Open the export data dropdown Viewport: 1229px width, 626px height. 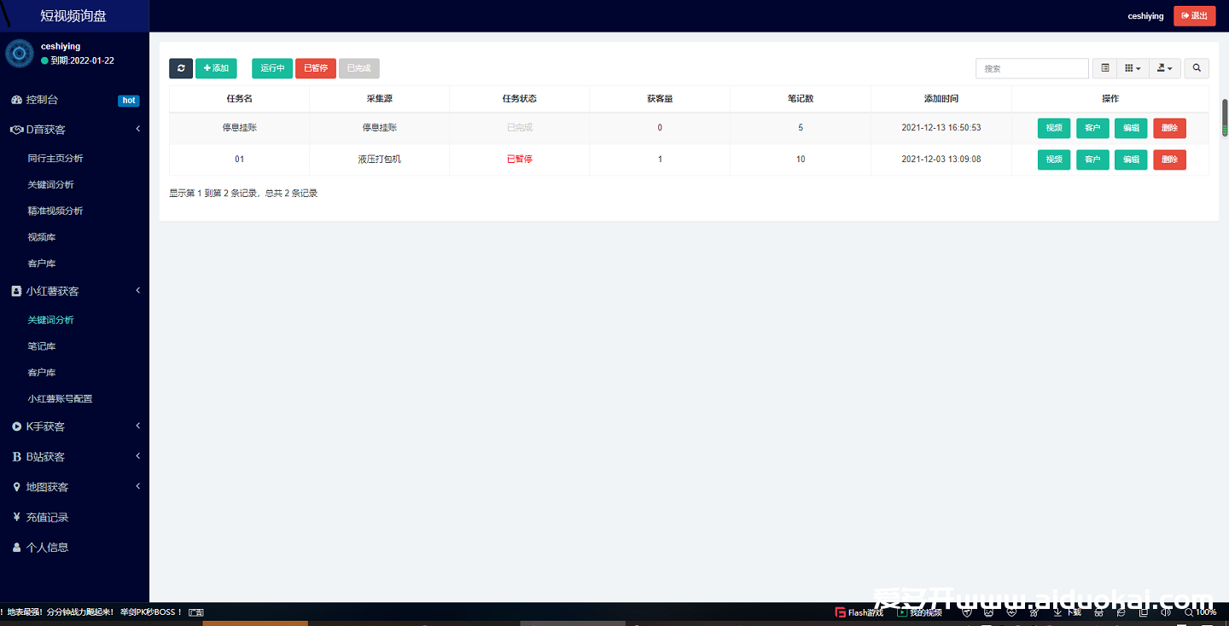1165,68
